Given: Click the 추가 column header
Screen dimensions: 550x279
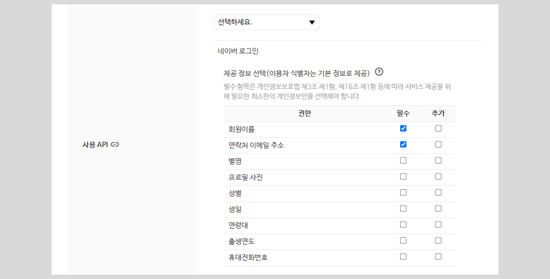Looking at the screenshot, I should click(x=438, y=113).
